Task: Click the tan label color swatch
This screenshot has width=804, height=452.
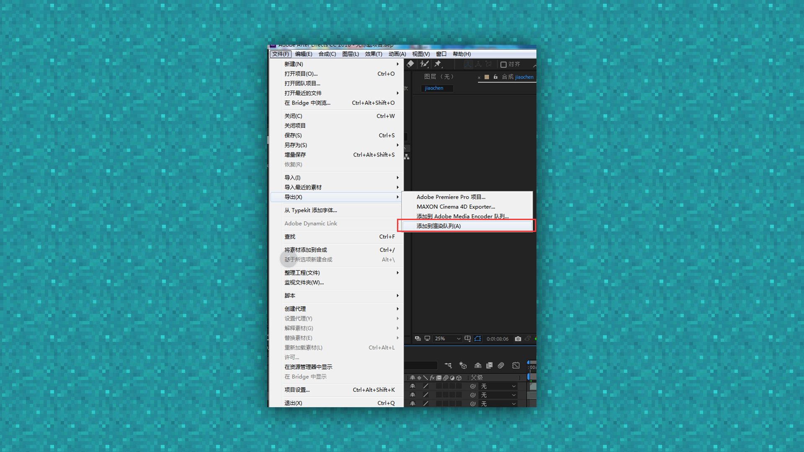Action: point(487,77)
